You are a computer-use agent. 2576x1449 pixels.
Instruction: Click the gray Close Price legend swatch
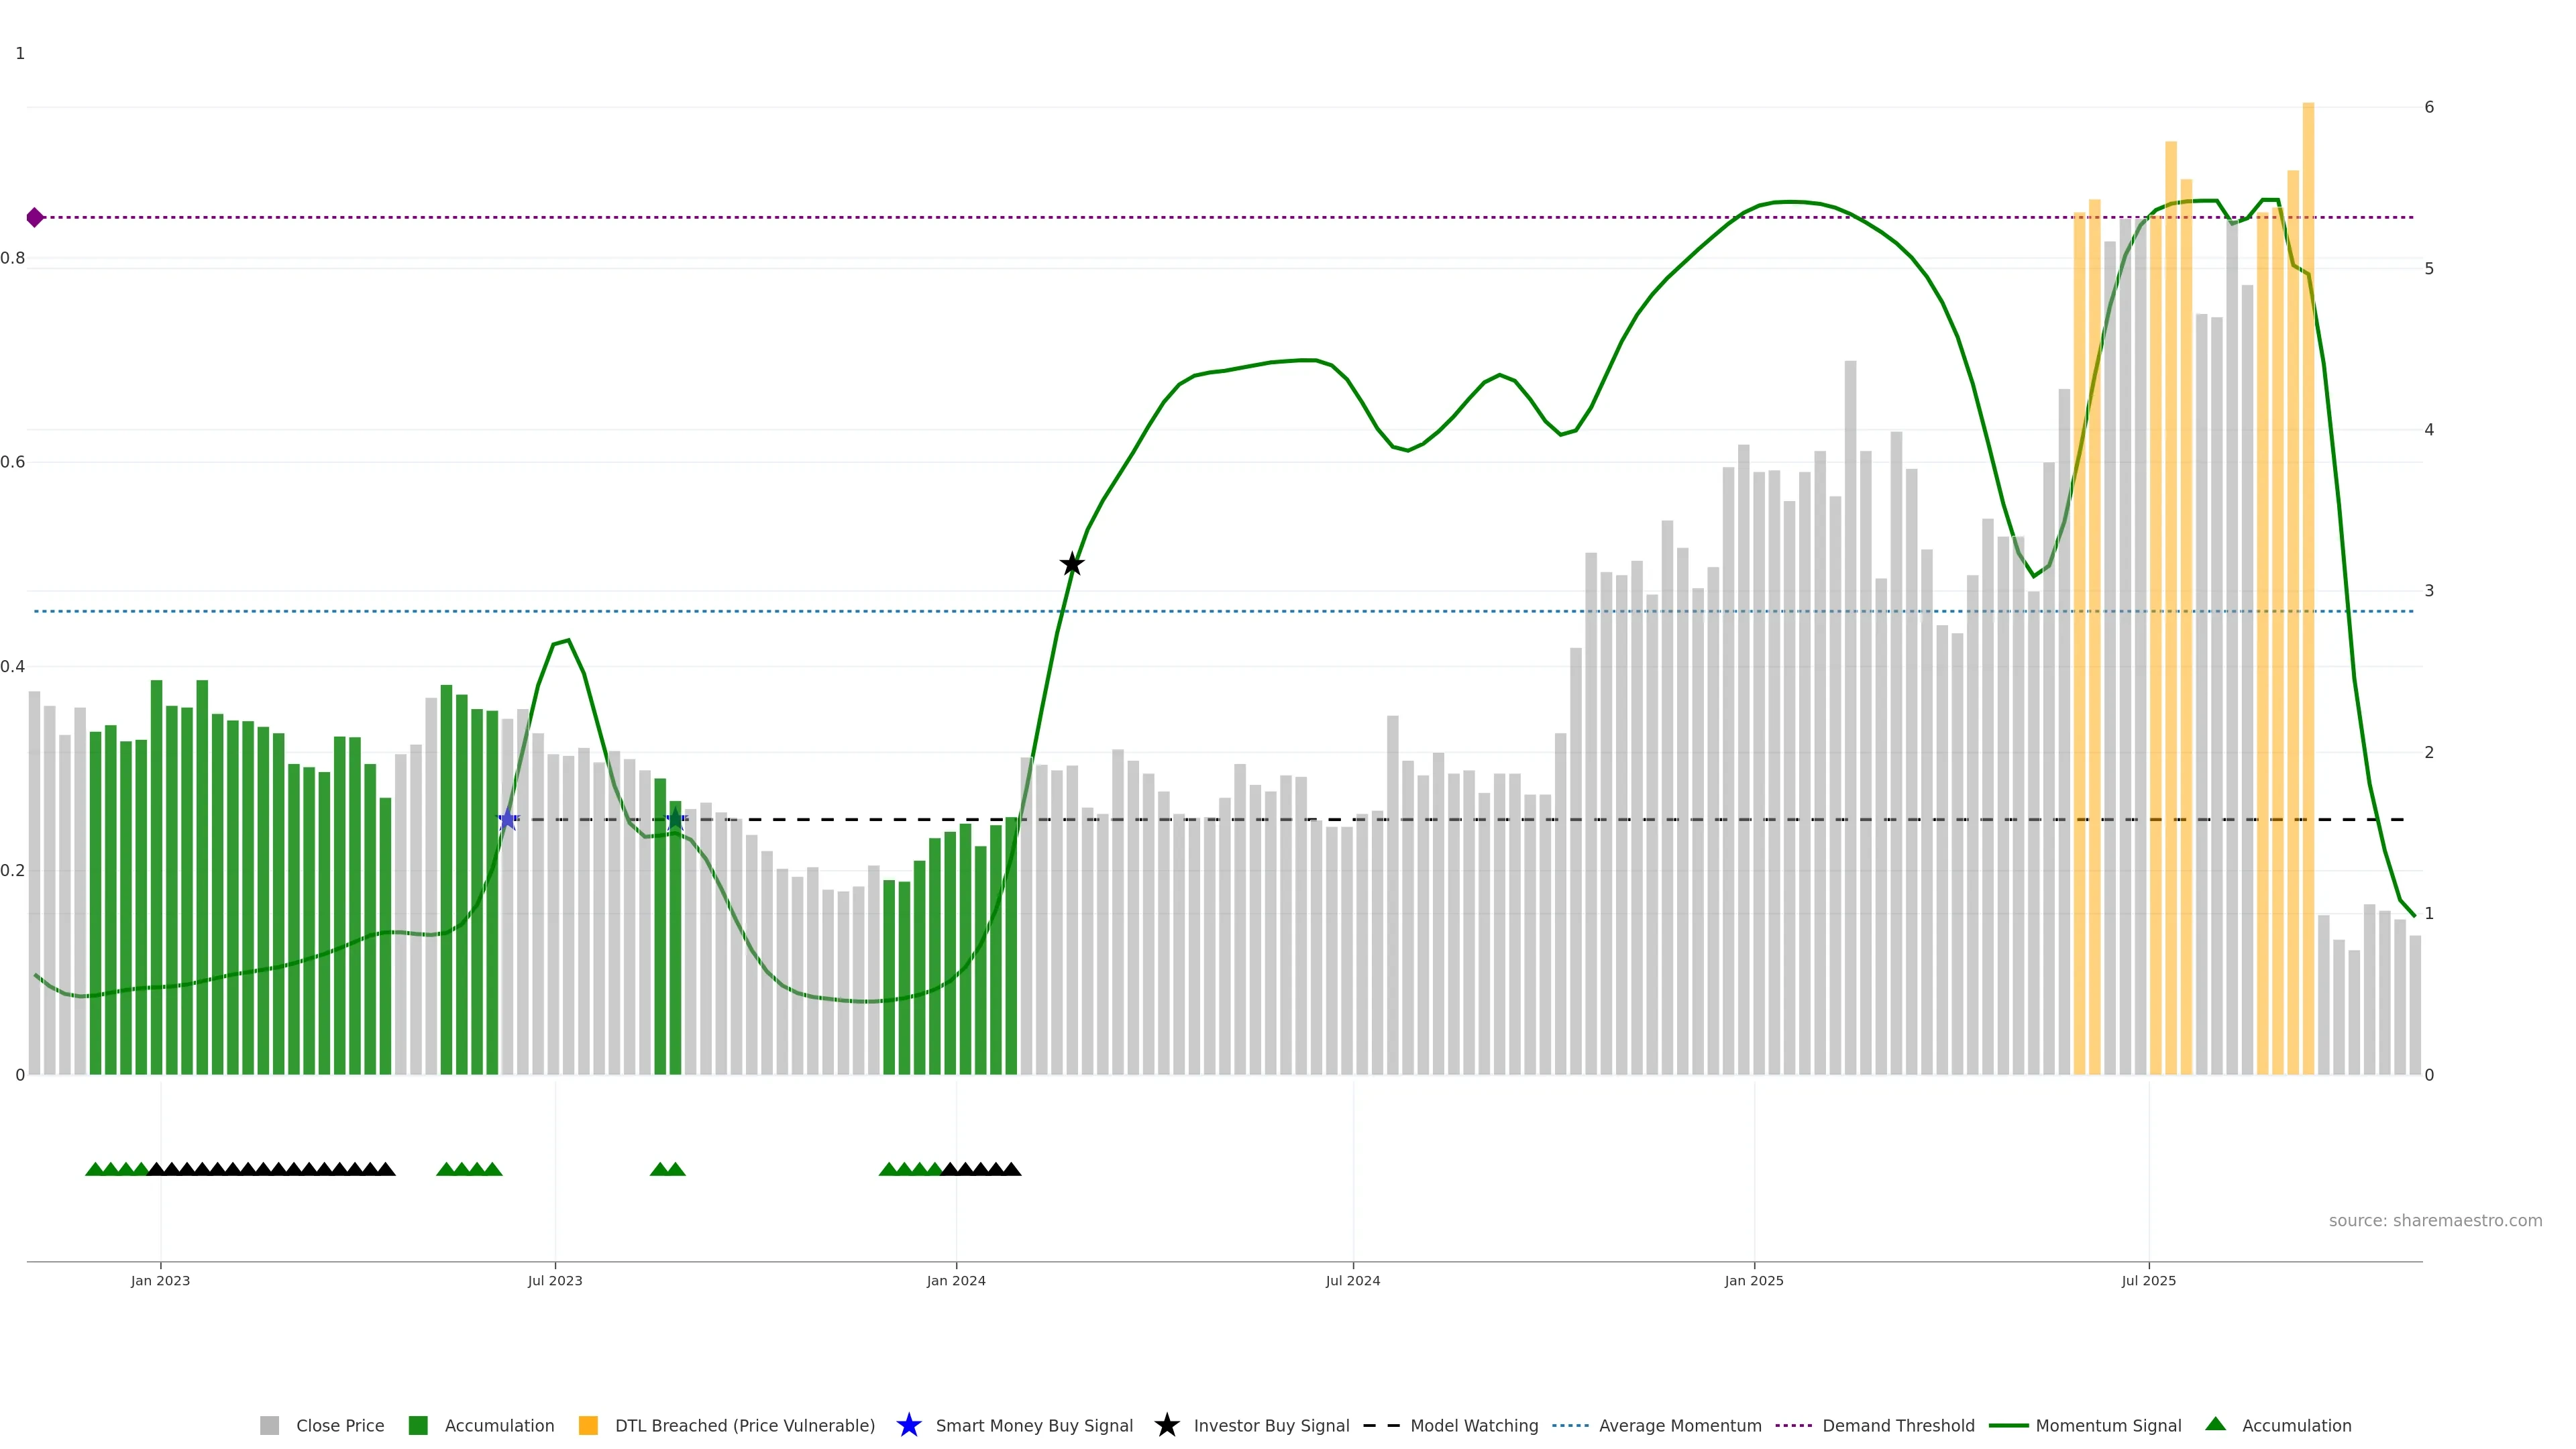(x=269, y=1425)
